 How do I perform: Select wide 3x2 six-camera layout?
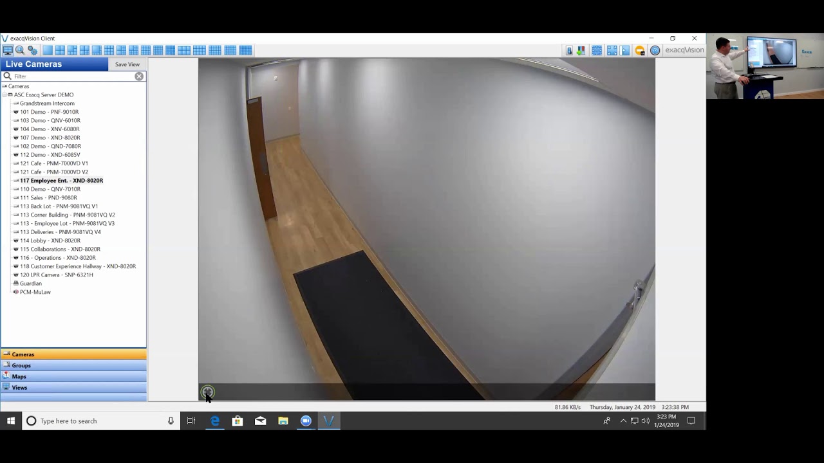pos(184,50)
